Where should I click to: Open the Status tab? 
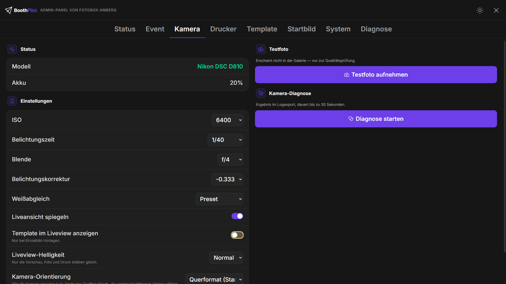pos(125,29)
